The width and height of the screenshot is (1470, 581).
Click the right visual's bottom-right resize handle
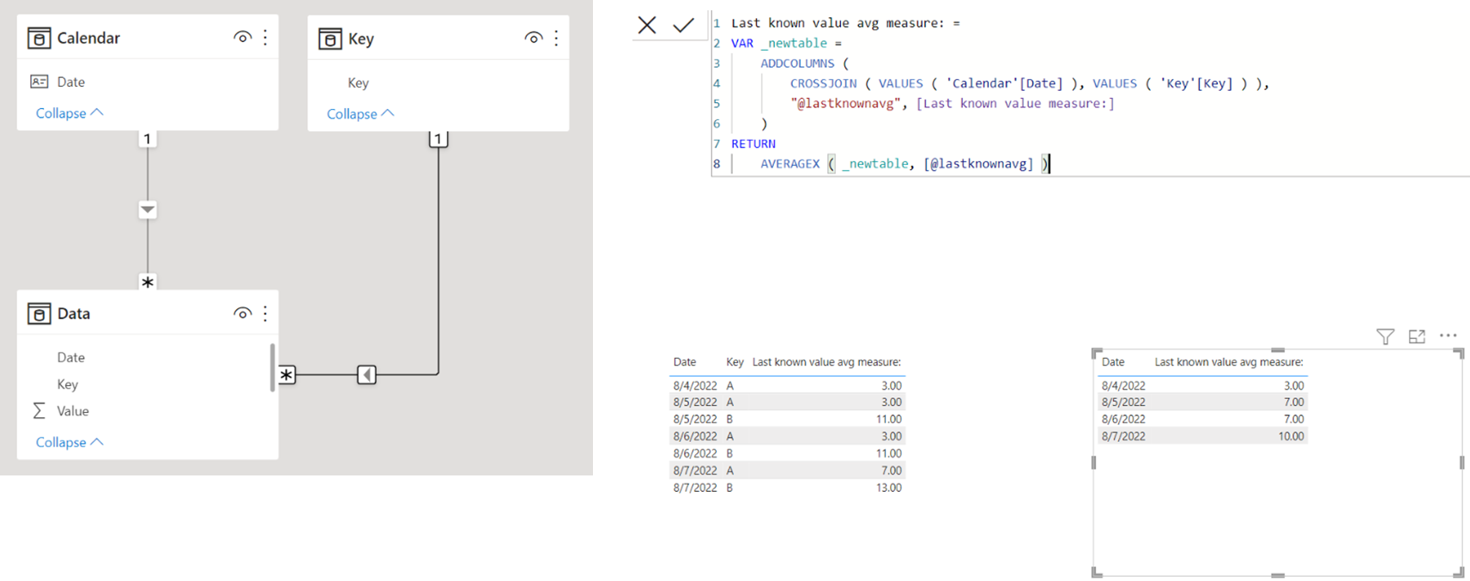click(1458, 572)
